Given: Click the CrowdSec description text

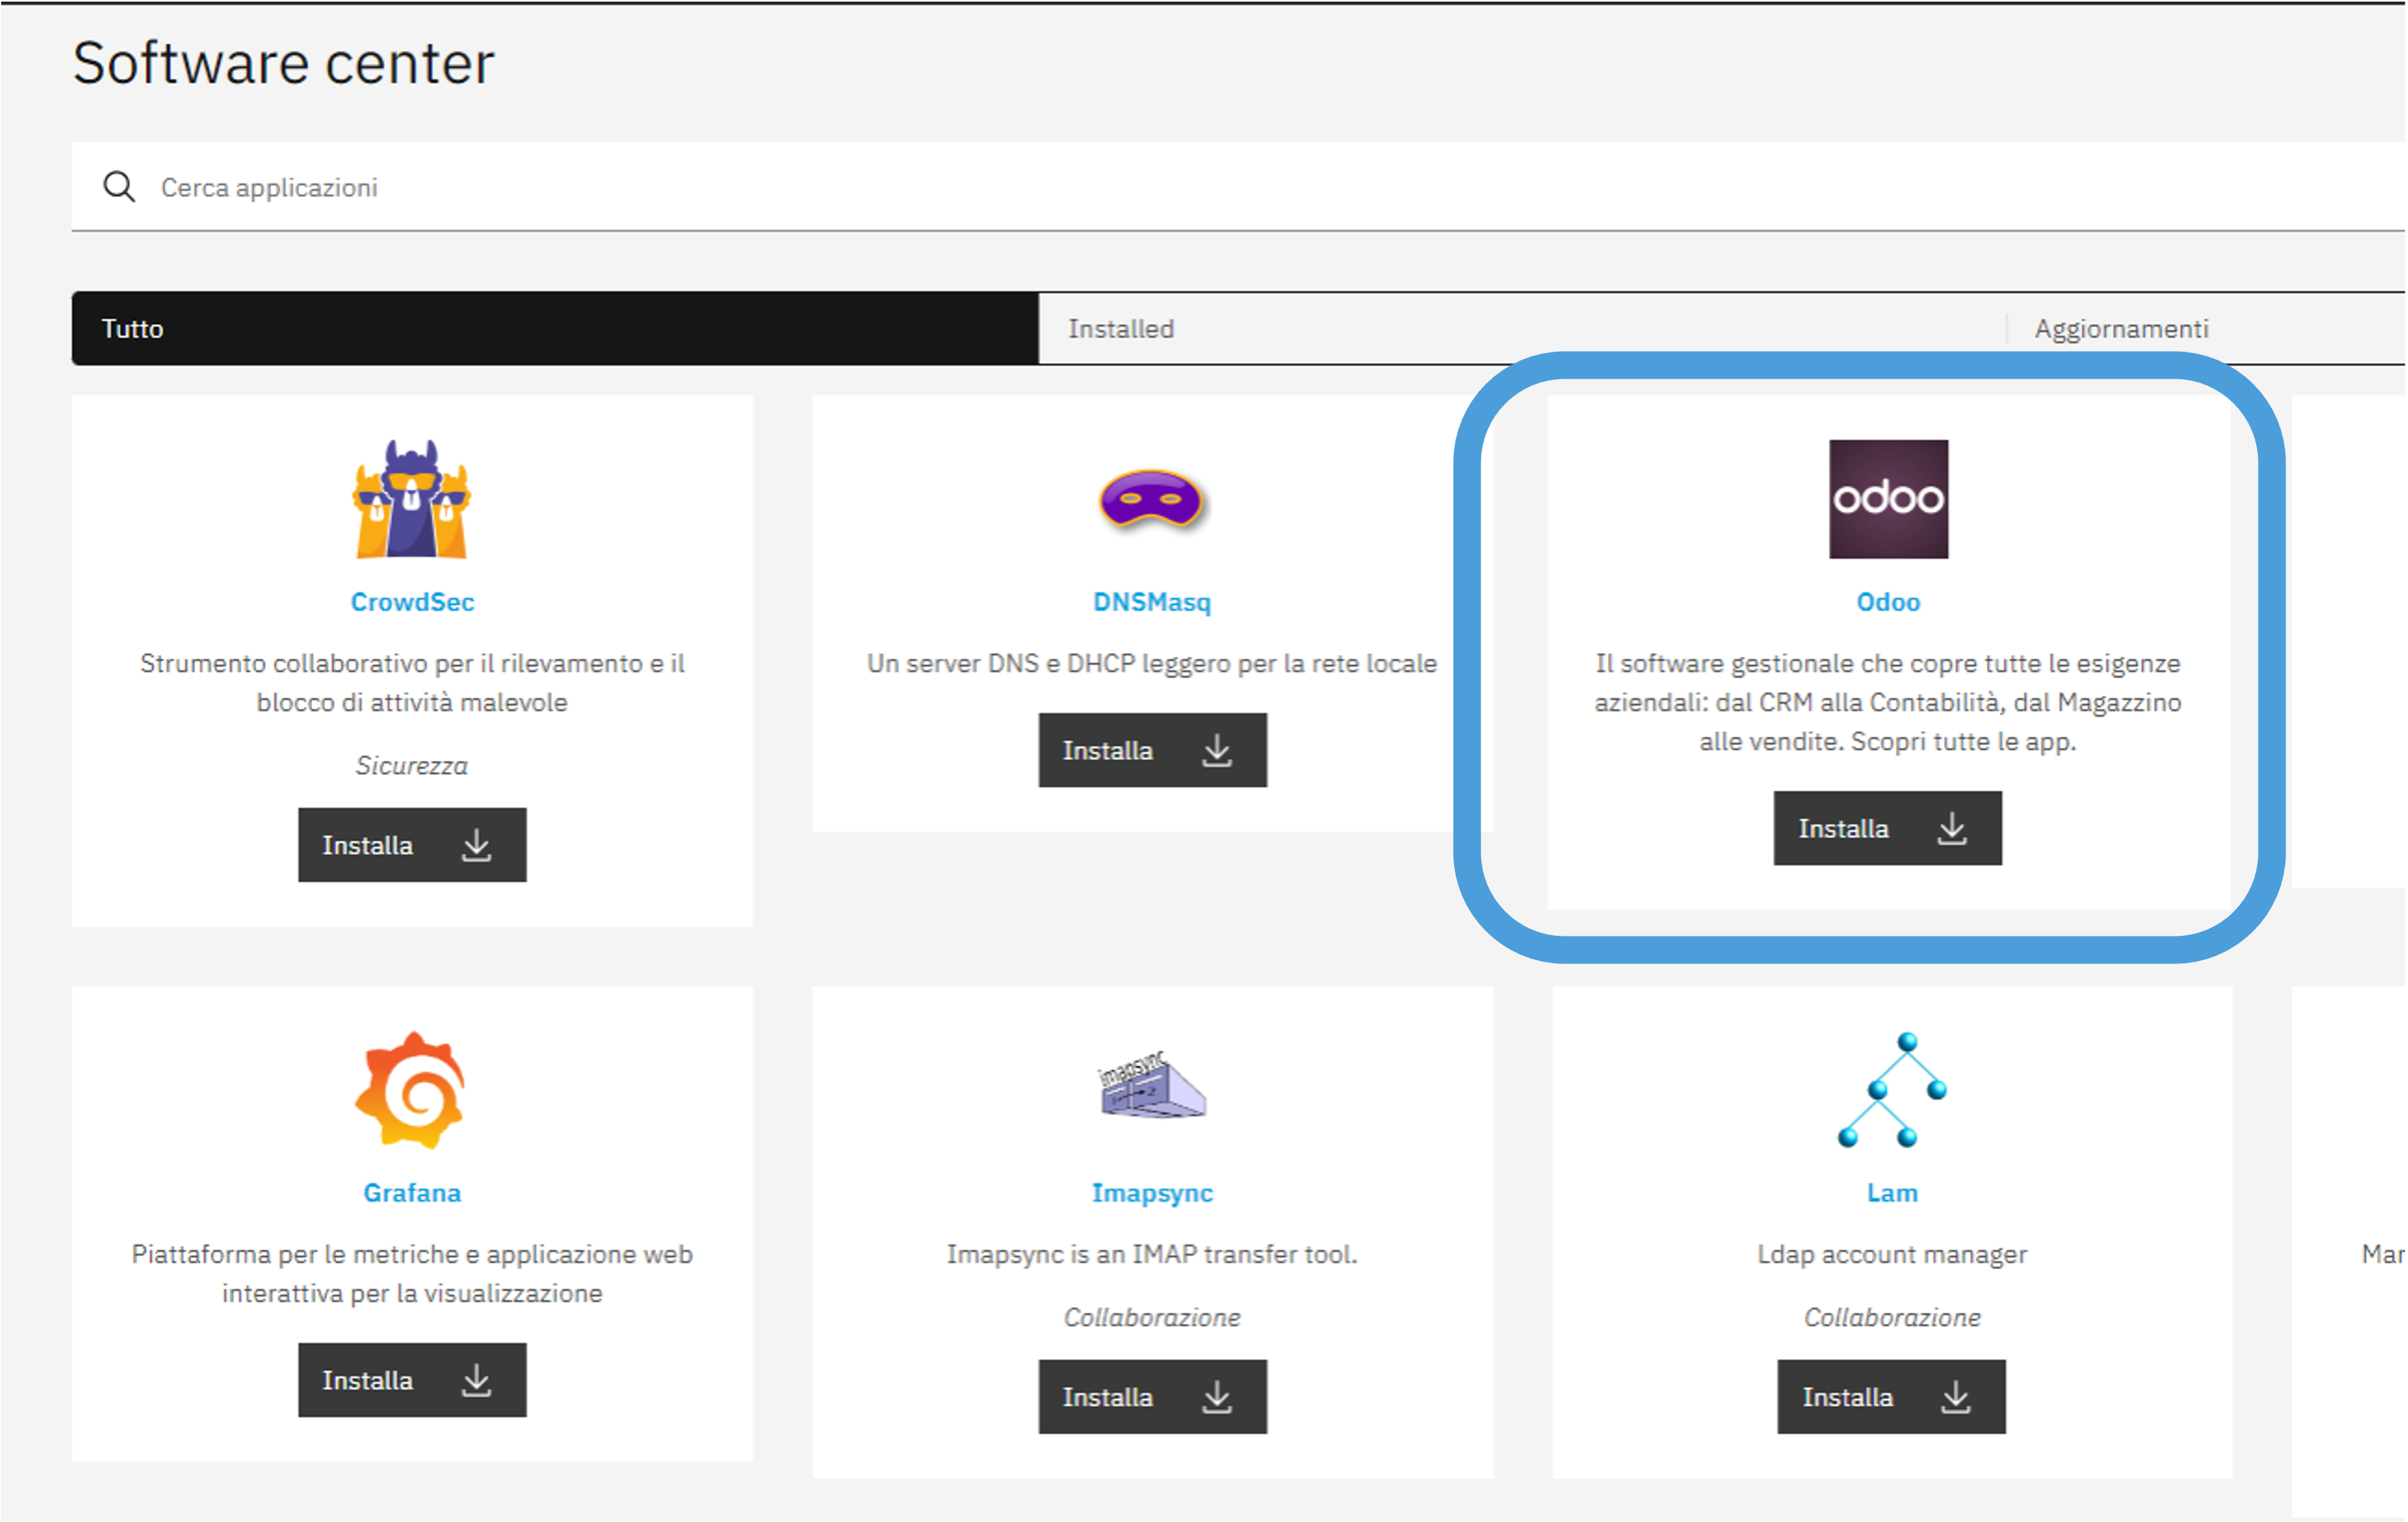Looking at the screenshot, I should [412, 683].
